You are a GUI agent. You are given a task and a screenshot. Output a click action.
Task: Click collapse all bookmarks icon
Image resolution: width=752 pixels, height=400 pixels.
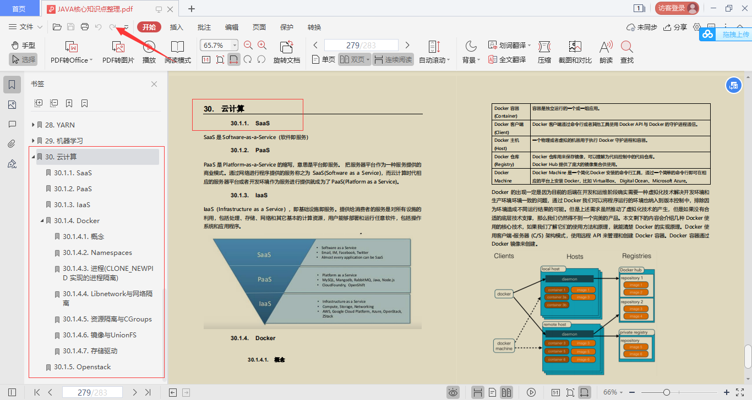(54, 103)
